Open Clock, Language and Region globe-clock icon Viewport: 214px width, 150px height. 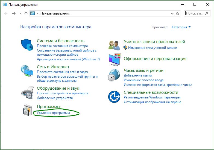point(114,75)
